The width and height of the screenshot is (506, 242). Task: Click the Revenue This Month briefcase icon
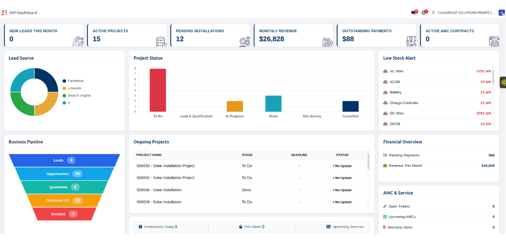[385, 166]
